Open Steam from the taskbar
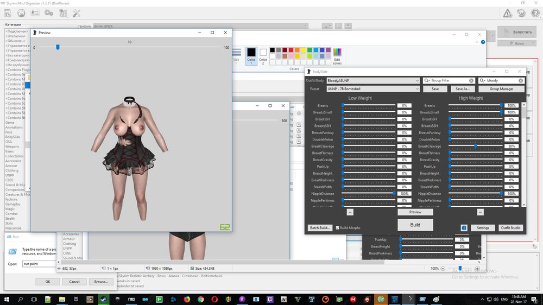Viewport: 543px width, 305px height. (x=104, y=299)
